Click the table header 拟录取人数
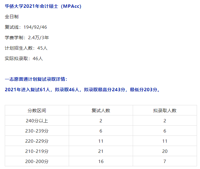 tap(165, 110)
